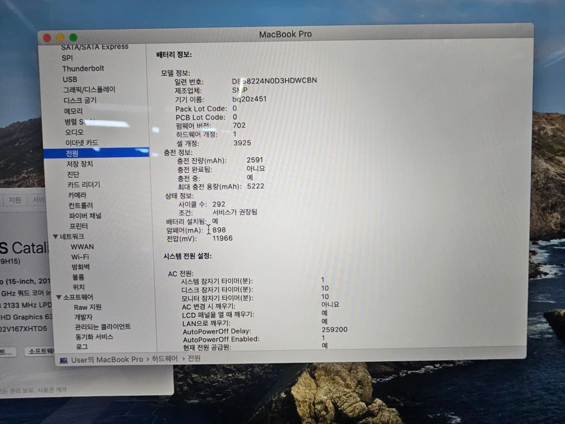Viewport: 565px width, 424px height.
Task: Select the 네트워크 category label
Action: [x=72, y=236]
